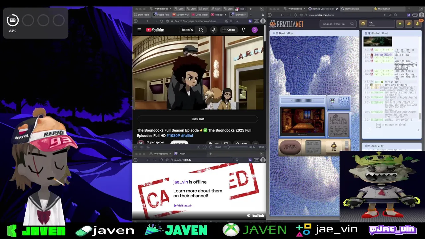This screenshot has width=425, height=239.
Task: Open the cheese icon button
Action: click(x=409, y=24)
